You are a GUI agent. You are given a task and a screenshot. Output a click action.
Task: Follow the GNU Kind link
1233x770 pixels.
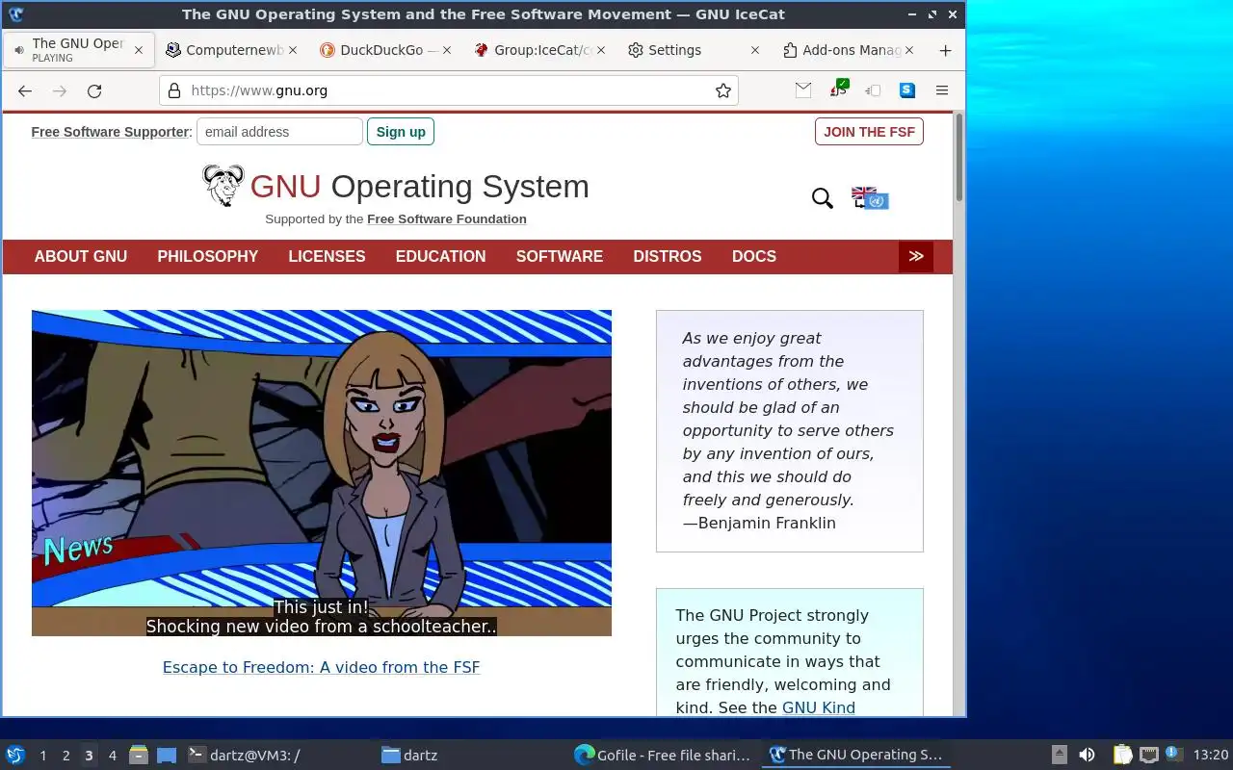coord(819,707)
